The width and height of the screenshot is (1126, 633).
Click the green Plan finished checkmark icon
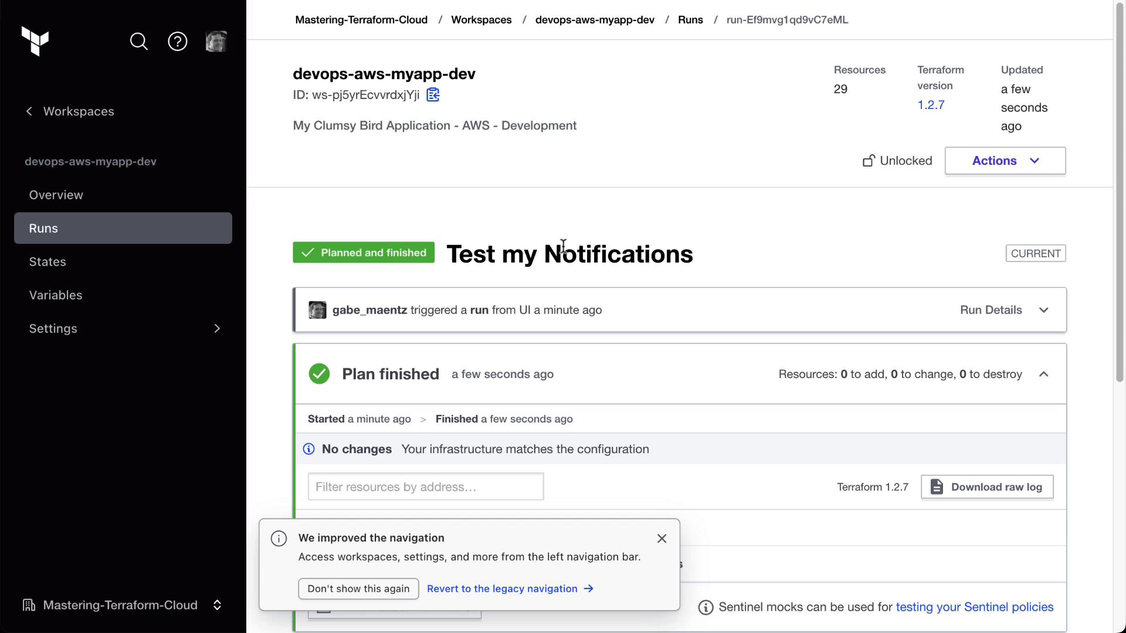(x=320, y=374)
